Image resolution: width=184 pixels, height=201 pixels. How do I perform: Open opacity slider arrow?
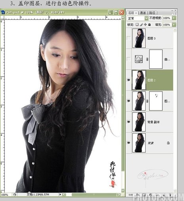(x=174, y=18)
